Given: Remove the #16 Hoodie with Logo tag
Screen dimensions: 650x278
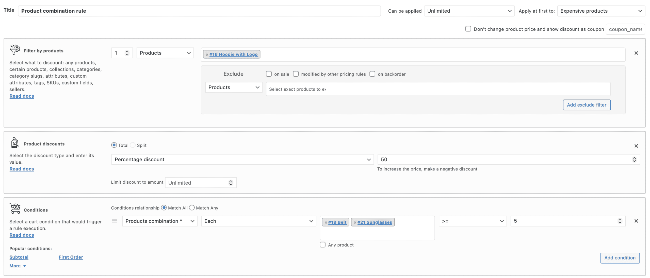Looking at the screenshot, I should [207, 55].
